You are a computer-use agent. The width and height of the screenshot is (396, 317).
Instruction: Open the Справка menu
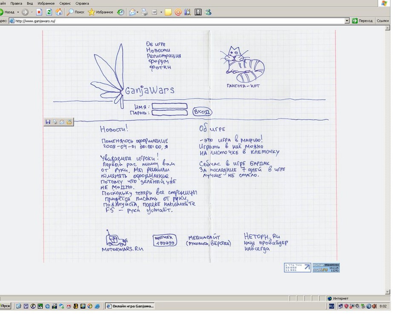tap(82, 3)
